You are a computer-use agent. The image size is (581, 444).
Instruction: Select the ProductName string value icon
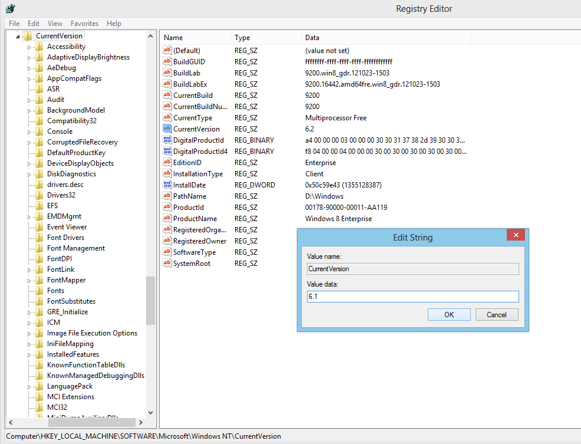pyautogui.click(x=167, y=219)
